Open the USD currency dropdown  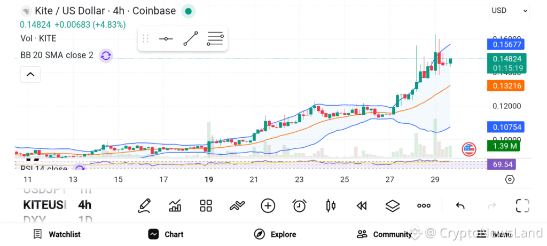click(509, 11)
